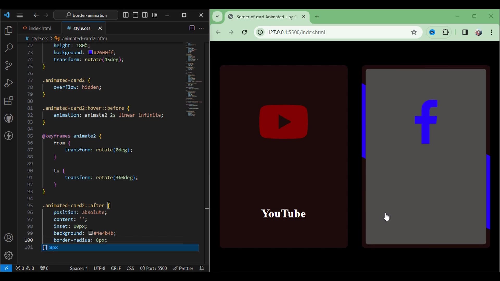Open Source Control view
The image size is (500, 281).
click(x=9, y=65)
